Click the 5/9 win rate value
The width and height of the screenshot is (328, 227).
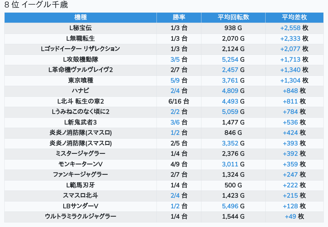(175, 80)
